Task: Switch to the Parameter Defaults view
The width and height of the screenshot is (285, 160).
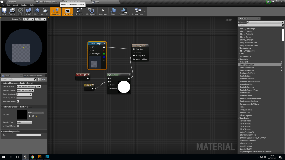Action: pos(34,76)
